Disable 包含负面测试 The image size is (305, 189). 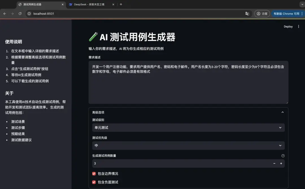pyautogui.click(x=94, y=182)
